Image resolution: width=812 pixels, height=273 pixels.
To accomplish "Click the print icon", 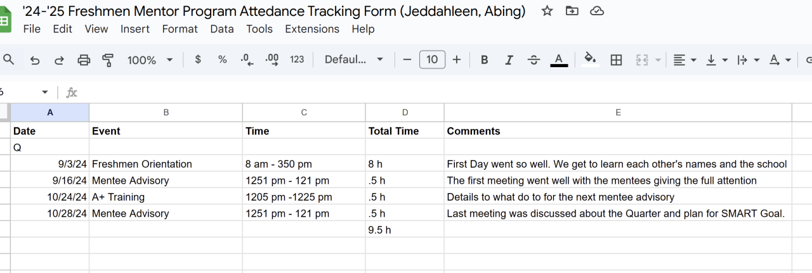I will pos(84,60).
